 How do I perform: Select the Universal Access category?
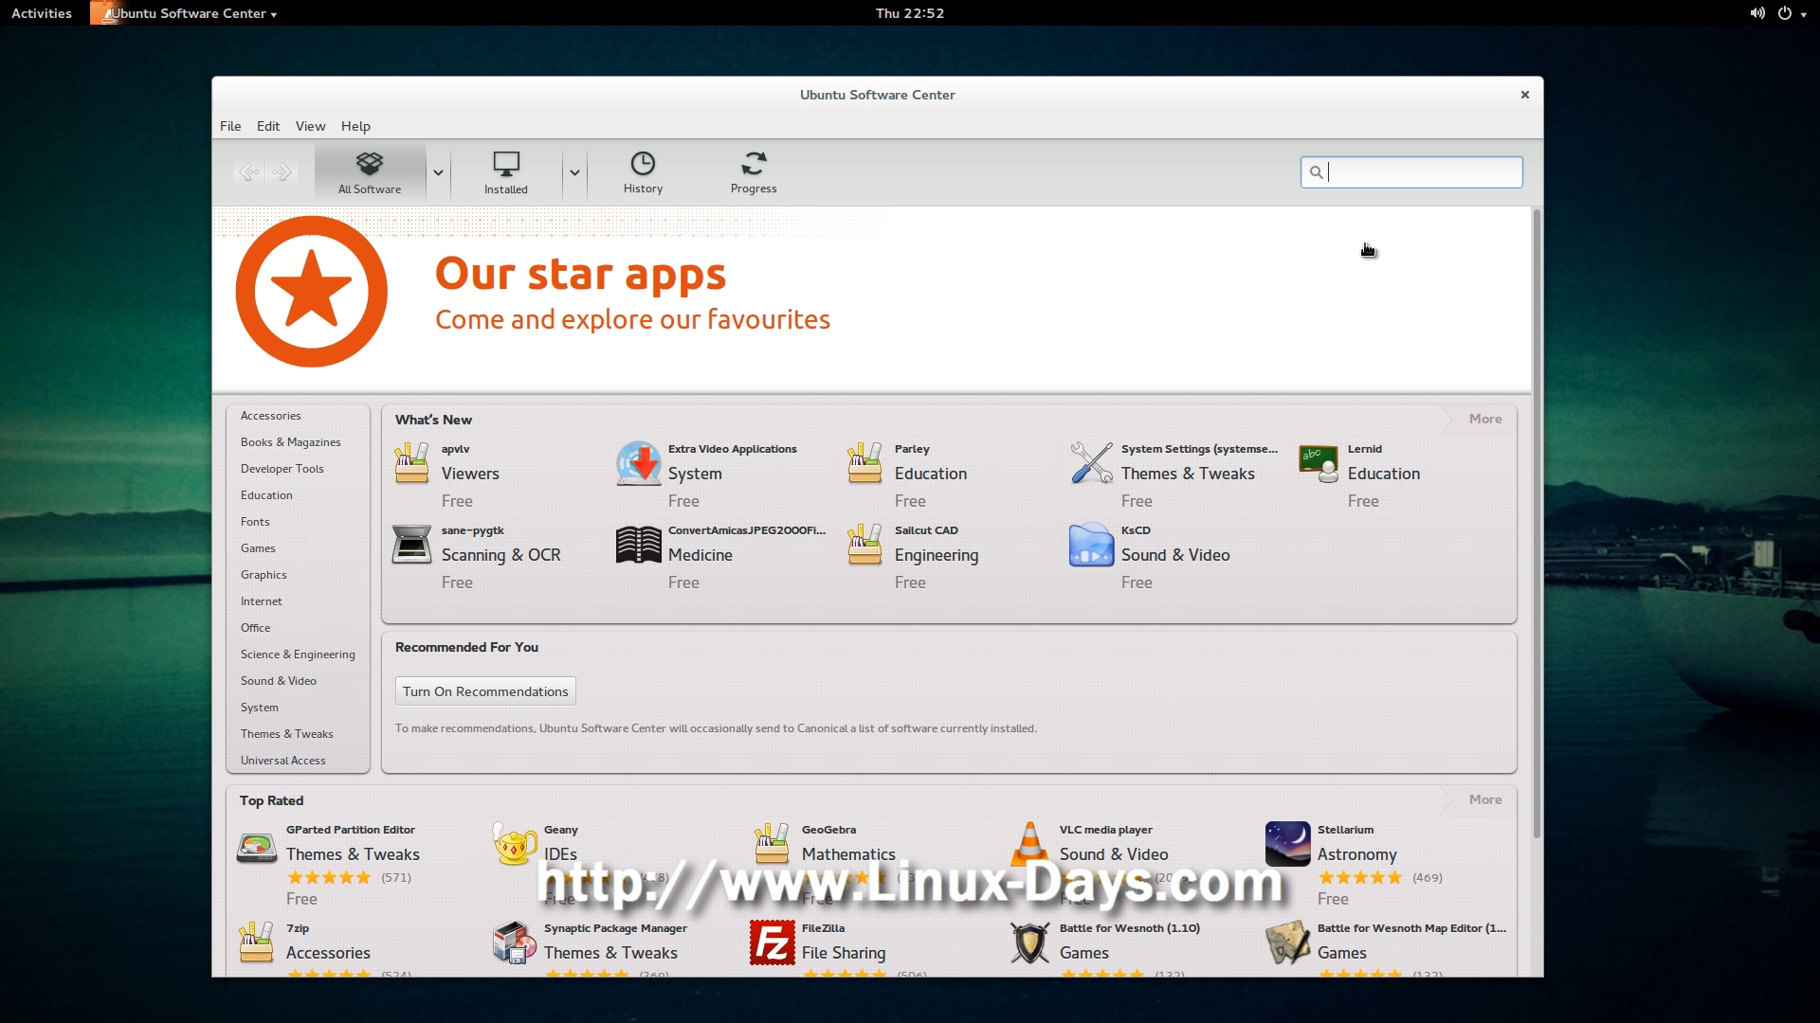283,761
